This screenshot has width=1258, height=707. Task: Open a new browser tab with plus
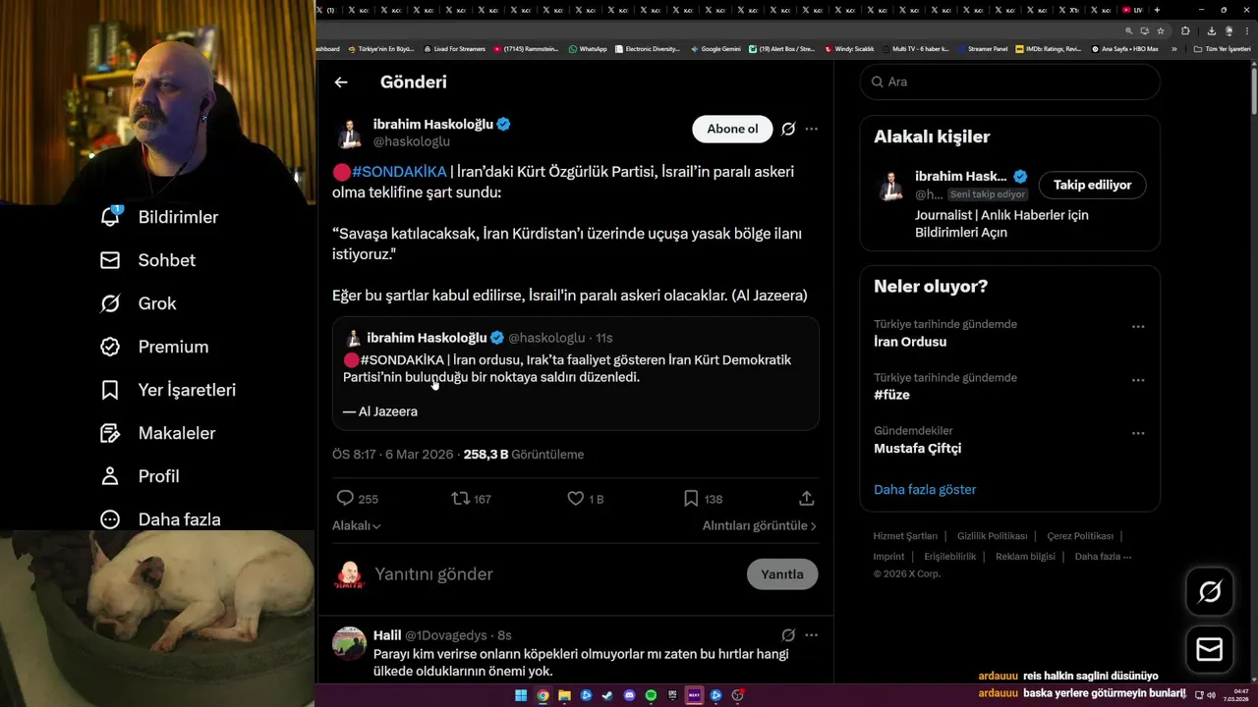coord(1157,10)
